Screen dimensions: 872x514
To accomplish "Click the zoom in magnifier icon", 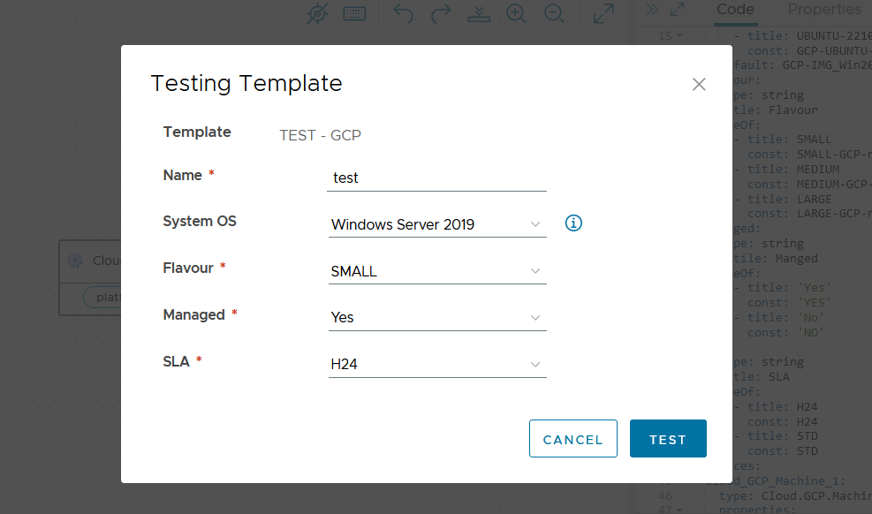I will tap(516, 13).
